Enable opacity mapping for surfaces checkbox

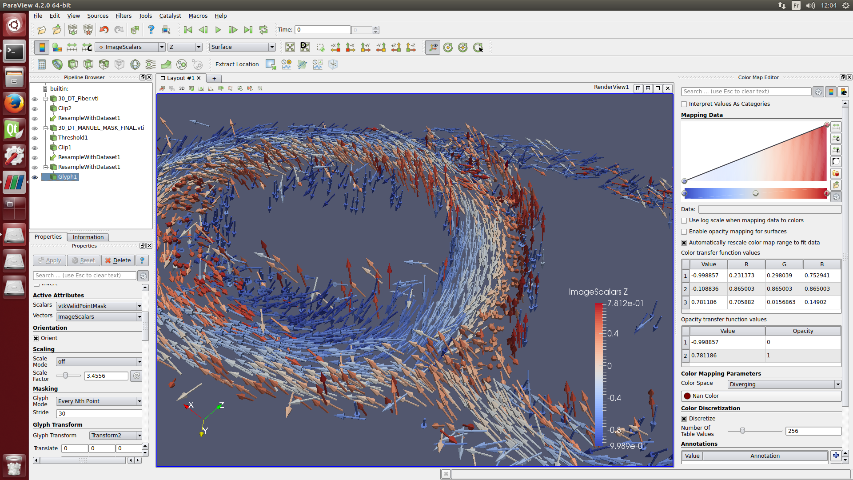pos(684,232)
